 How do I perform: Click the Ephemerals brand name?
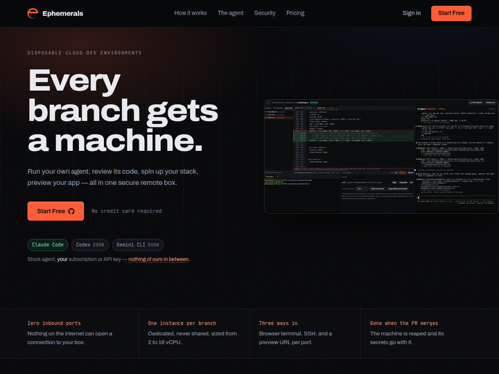62,13
